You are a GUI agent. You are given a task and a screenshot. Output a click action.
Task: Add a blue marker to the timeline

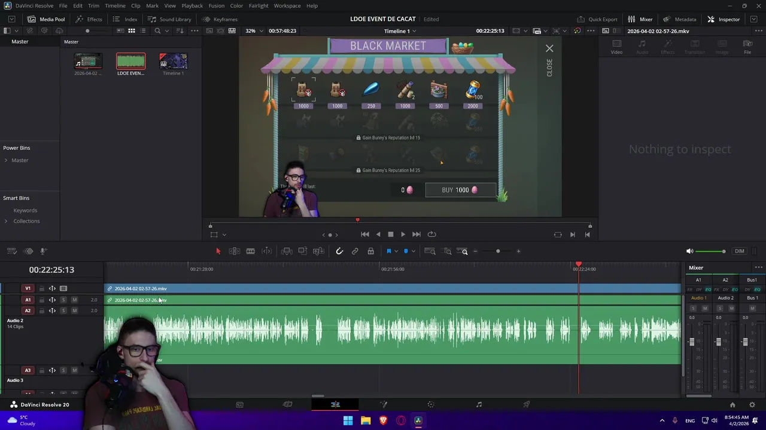406,251
